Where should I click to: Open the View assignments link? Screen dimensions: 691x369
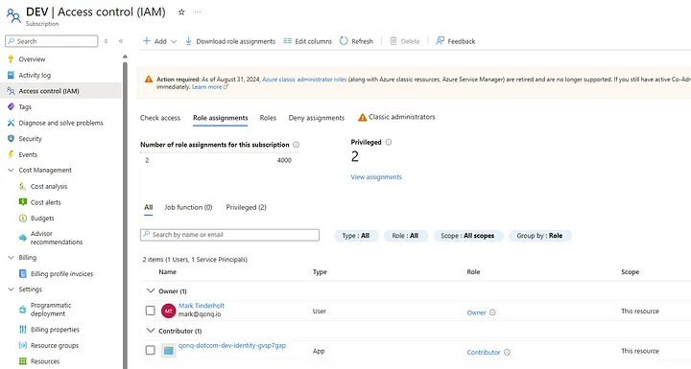[376, 177]
